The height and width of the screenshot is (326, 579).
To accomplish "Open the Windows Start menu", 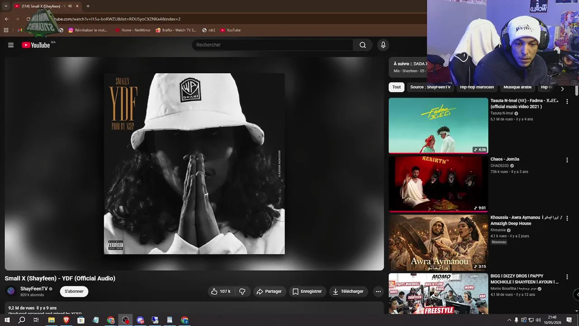I will tap(7, 320).
